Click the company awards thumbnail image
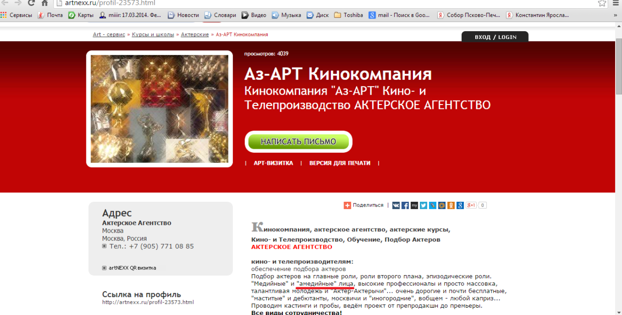 159,109
